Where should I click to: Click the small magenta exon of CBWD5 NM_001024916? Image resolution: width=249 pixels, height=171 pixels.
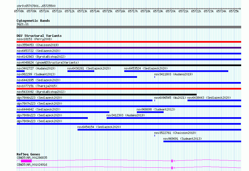172,168
